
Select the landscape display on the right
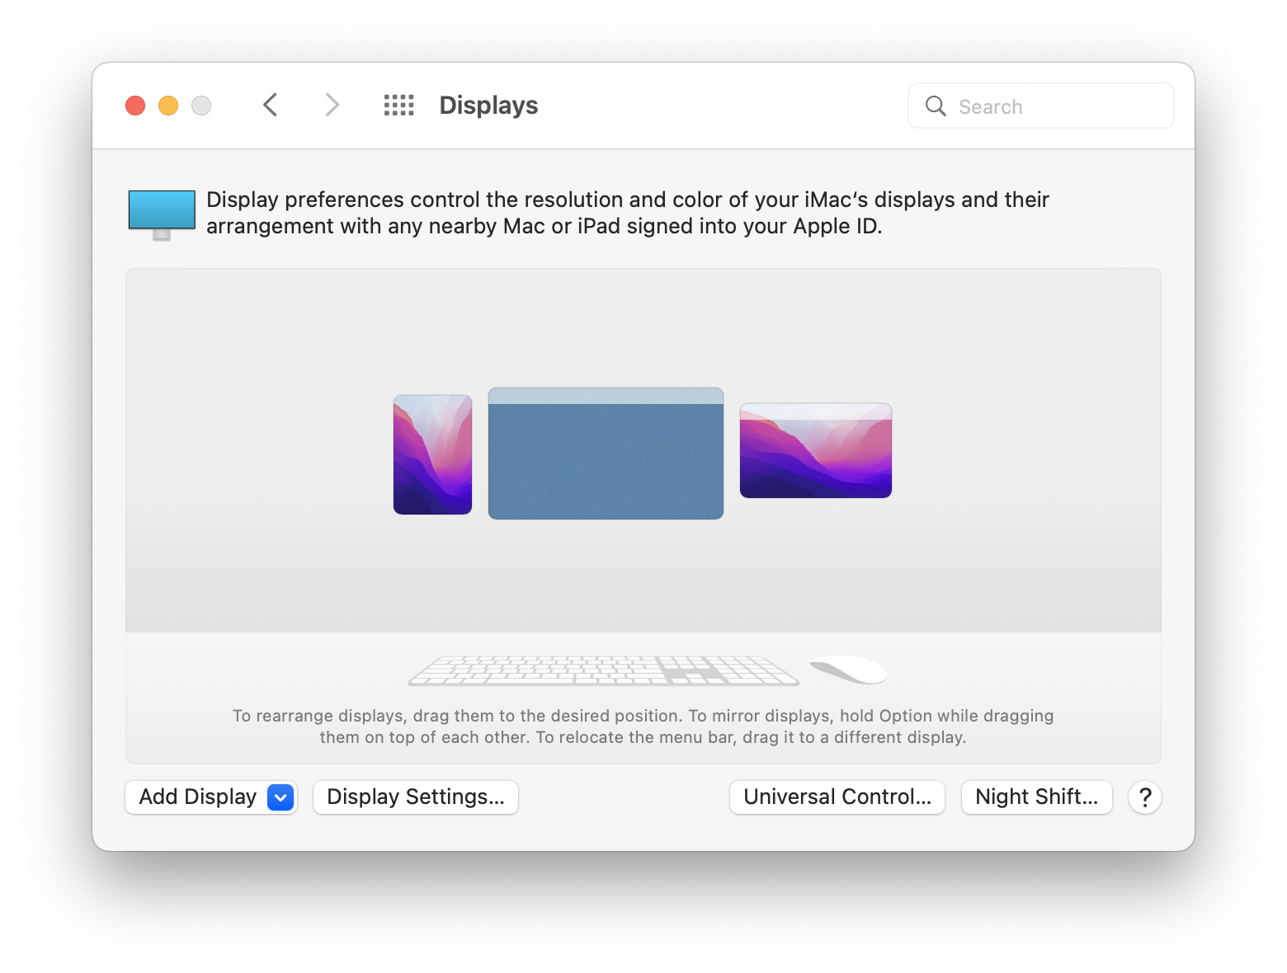pyautogui.click(x=816, y=450)
